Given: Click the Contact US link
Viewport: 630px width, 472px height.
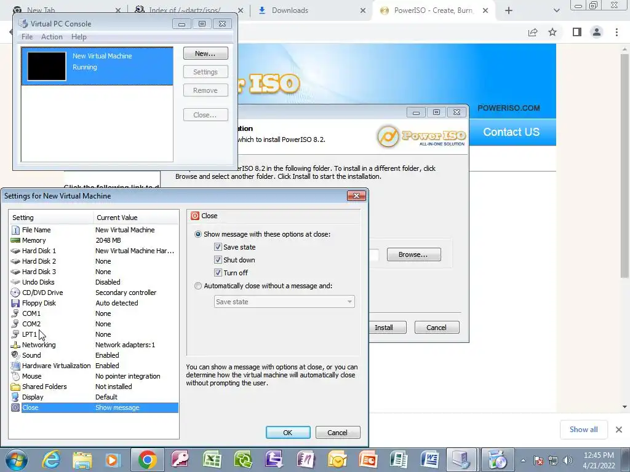Looking at the screenshot, I should point(511,132).
